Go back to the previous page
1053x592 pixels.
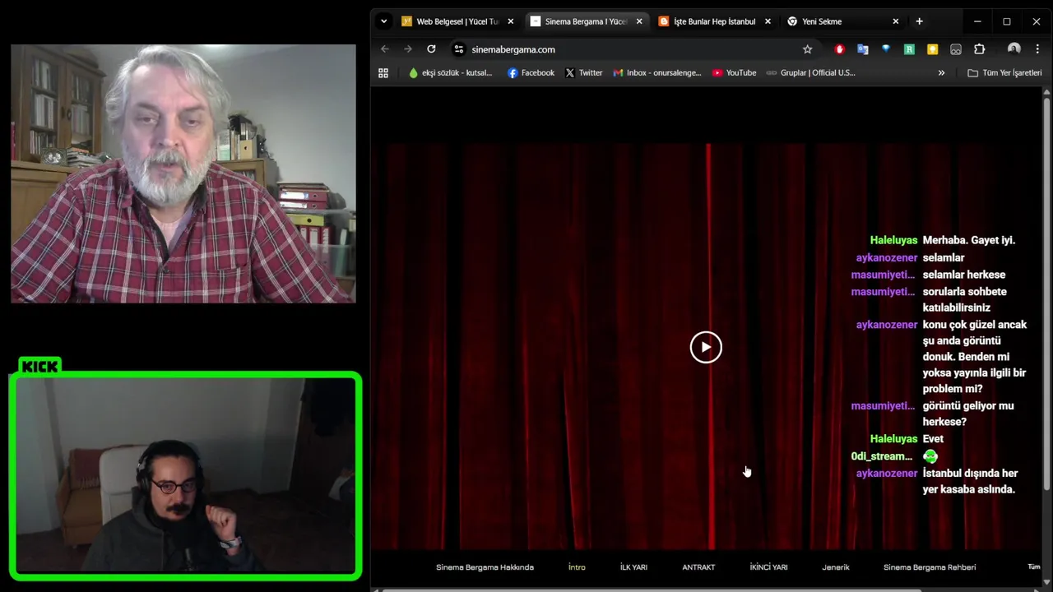(385, 49)
